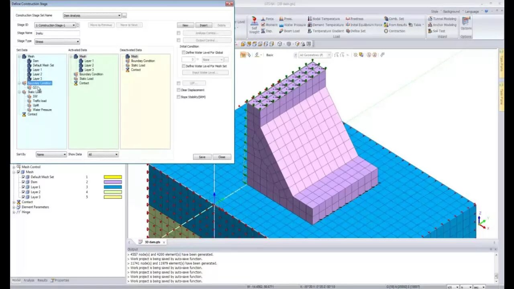Uncheck Default Mesh Set in model tree
Viewport: 514px width, 289px height.
tap(23, 177)
